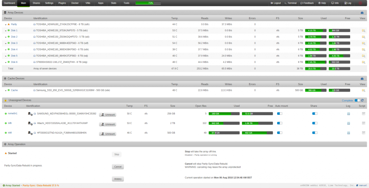
Task: Cancel the Parity-Sync operation
Action: [118, 167]
